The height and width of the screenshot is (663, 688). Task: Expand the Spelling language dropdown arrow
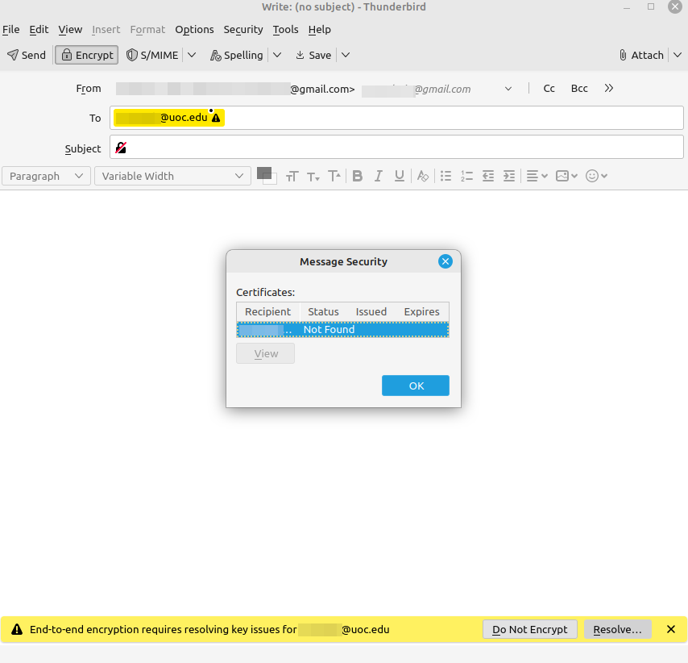tap(277, 55)
